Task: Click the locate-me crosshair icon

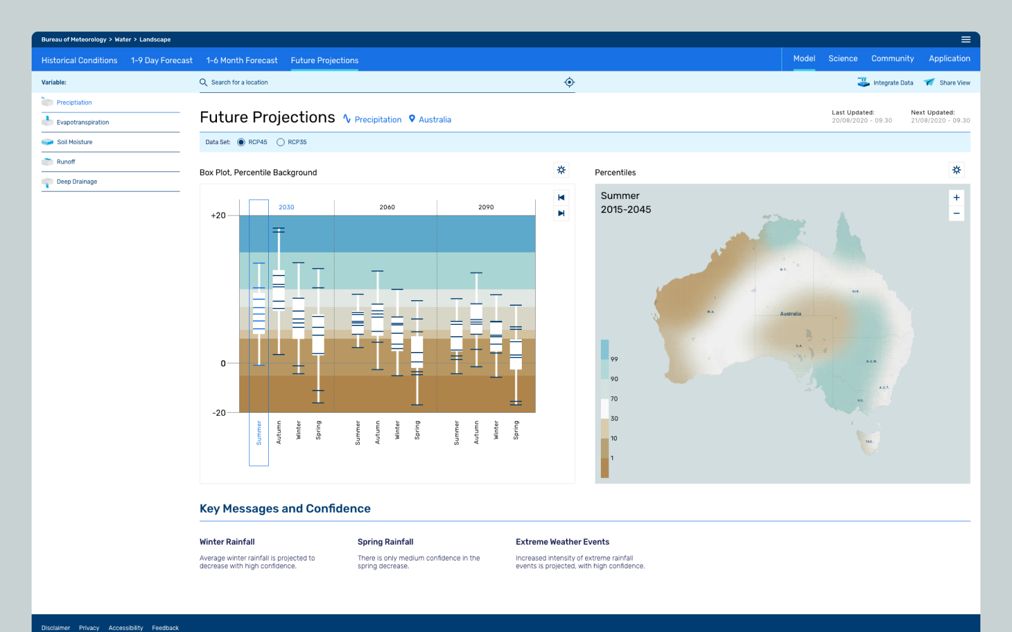Action: coord(569,82)
